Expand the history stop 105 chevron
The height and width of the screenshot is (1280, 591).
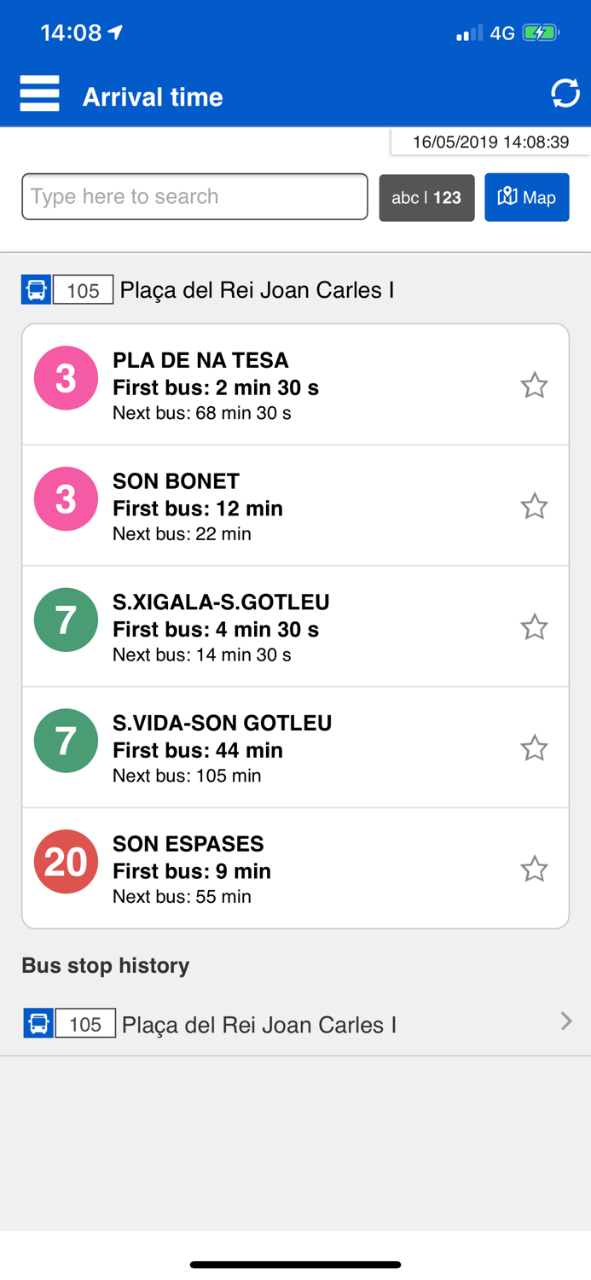point(566,1021)
